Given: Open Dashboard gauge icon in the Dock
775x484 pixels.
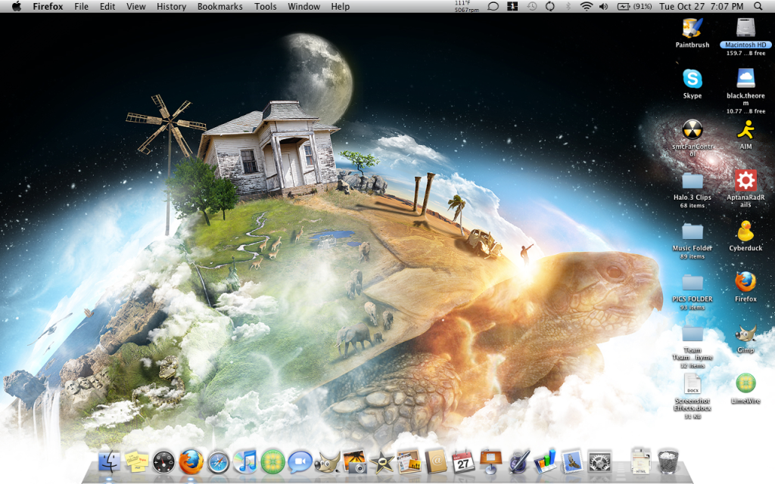Looking at the screenshot, I should point(163,462).
